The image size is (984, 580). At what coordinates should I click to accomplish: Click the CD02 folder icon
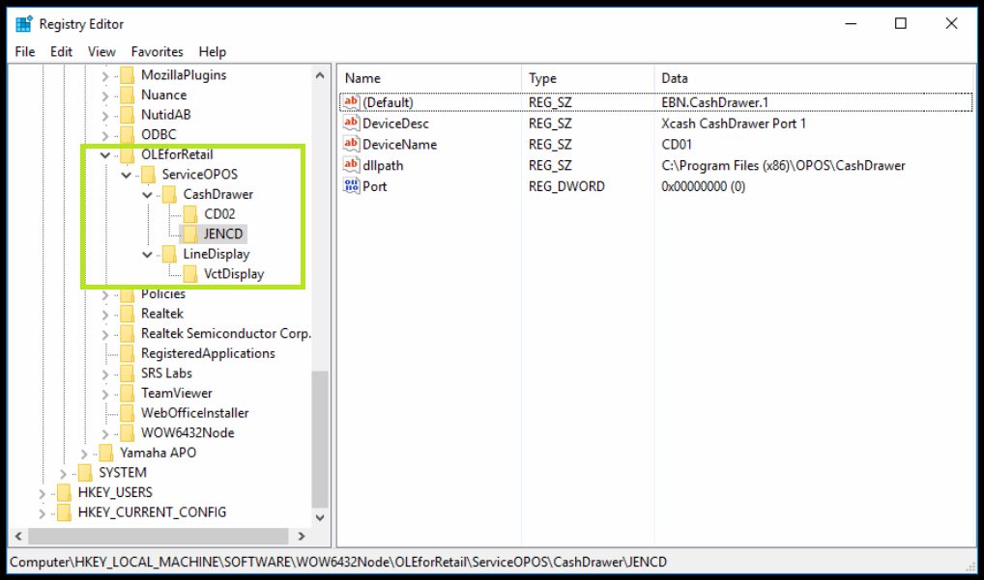(x=190, y=213)
